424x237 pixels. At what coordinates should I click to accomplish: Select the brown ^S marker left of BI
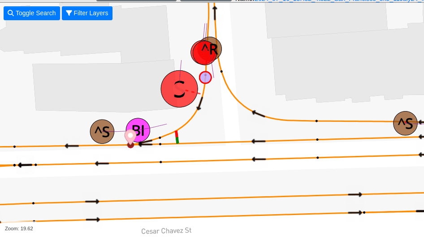102,131
